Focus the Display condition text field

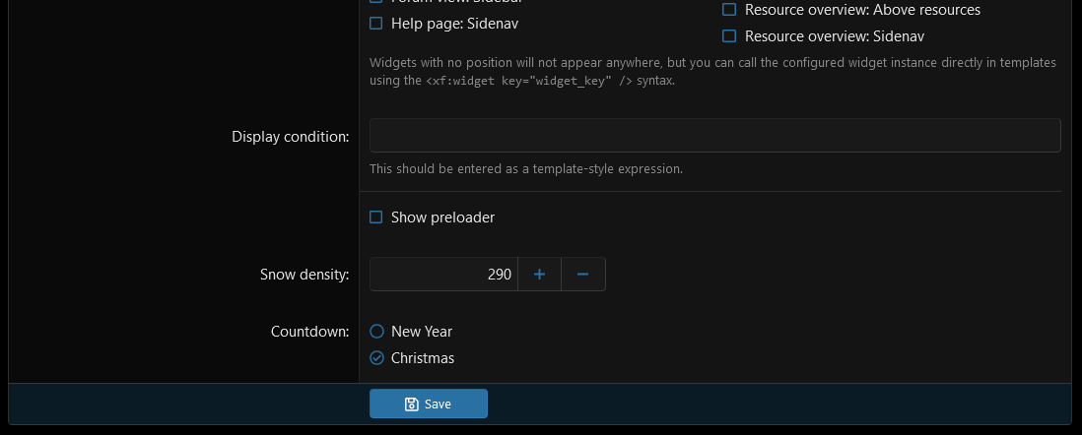coord(714,135)
